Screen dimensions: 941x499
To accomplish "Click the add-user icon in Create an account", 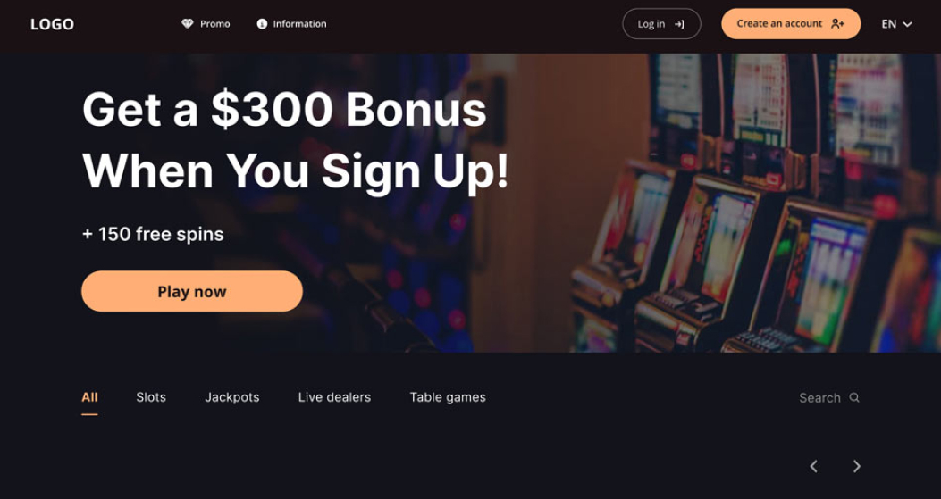I will 837,23.
